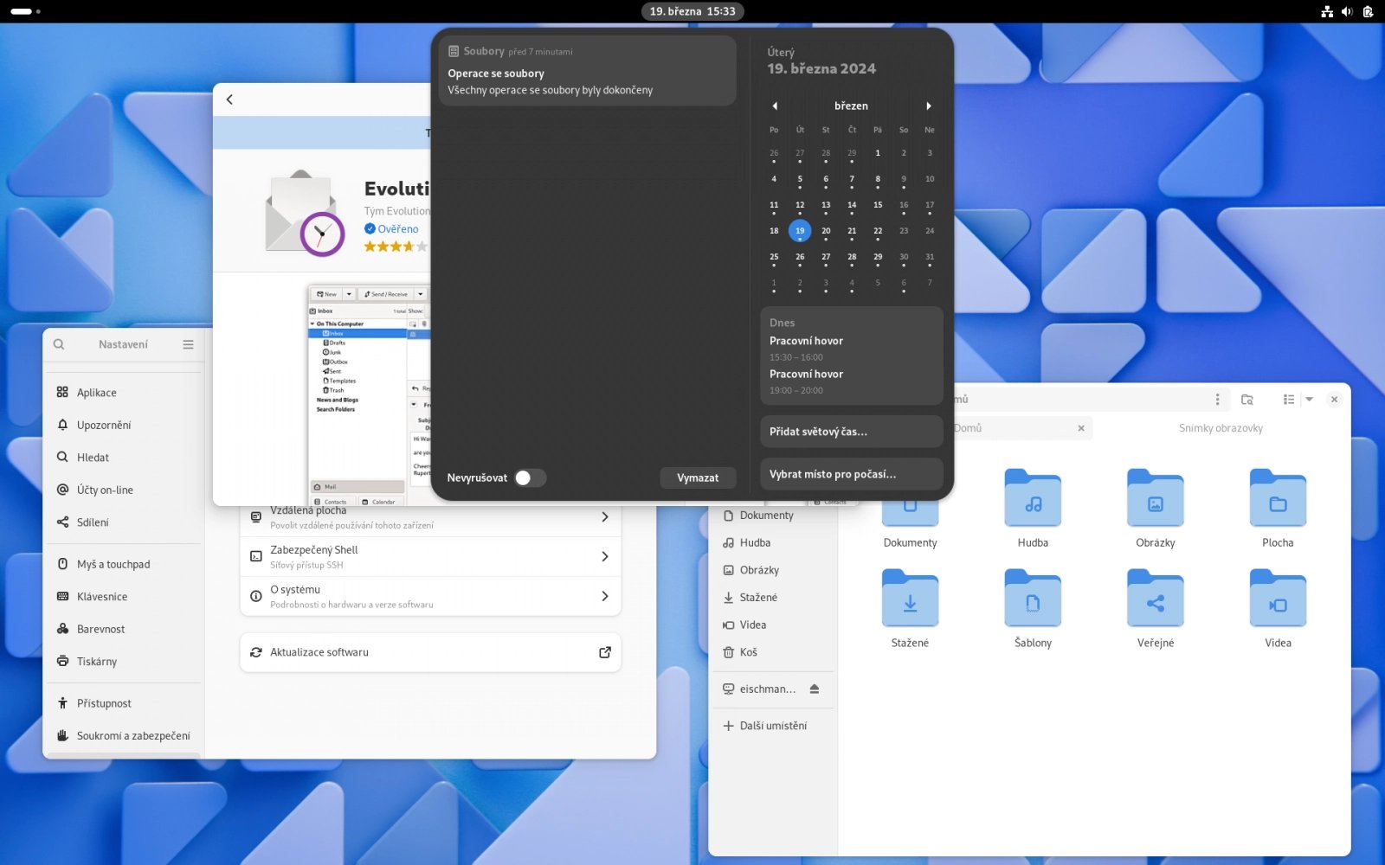Open the Obrázky folder icon

point(1156,498)
